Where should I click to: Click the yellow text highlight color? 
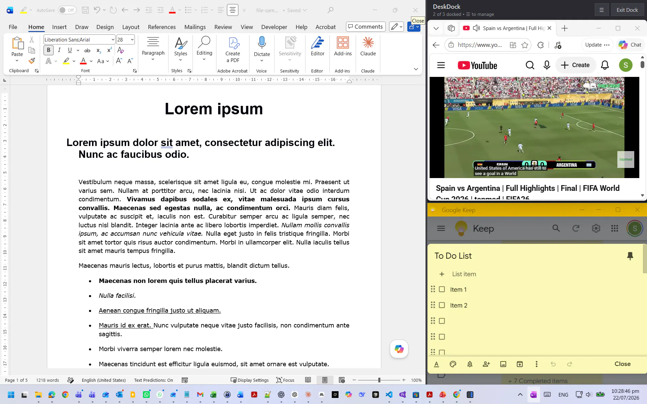coord(66,61)
